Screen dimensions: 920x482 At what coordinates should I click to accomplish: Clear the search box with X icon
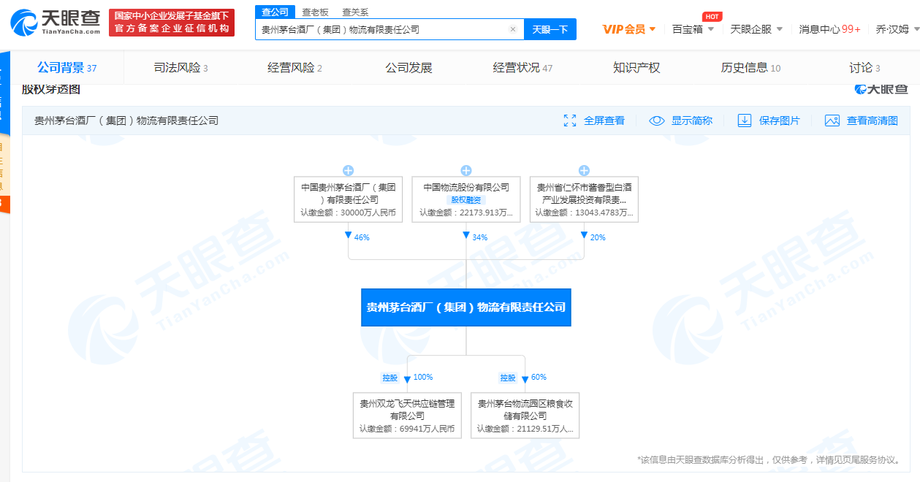pyautogui.click(x=513, y=29)
